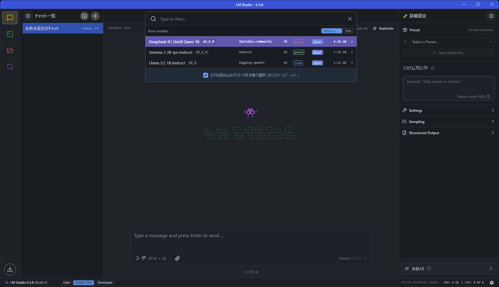Expand the Settings section
Image resolution: width=499 pixels, height=287 pixels.
point(448,111)
